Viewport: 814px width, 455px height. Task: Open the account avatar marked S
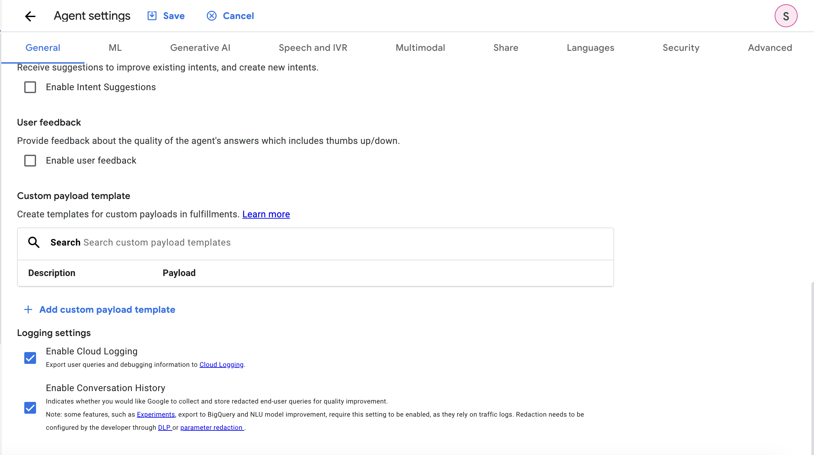[x=786, y=15]
